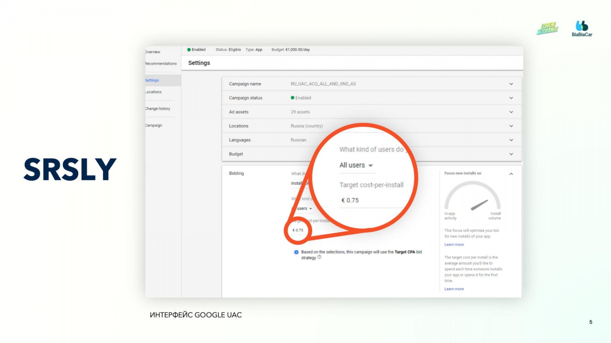This screenshot has height=343, width=611.
Task: Select Change history in sidebar
Action: (x=158, y=109)
